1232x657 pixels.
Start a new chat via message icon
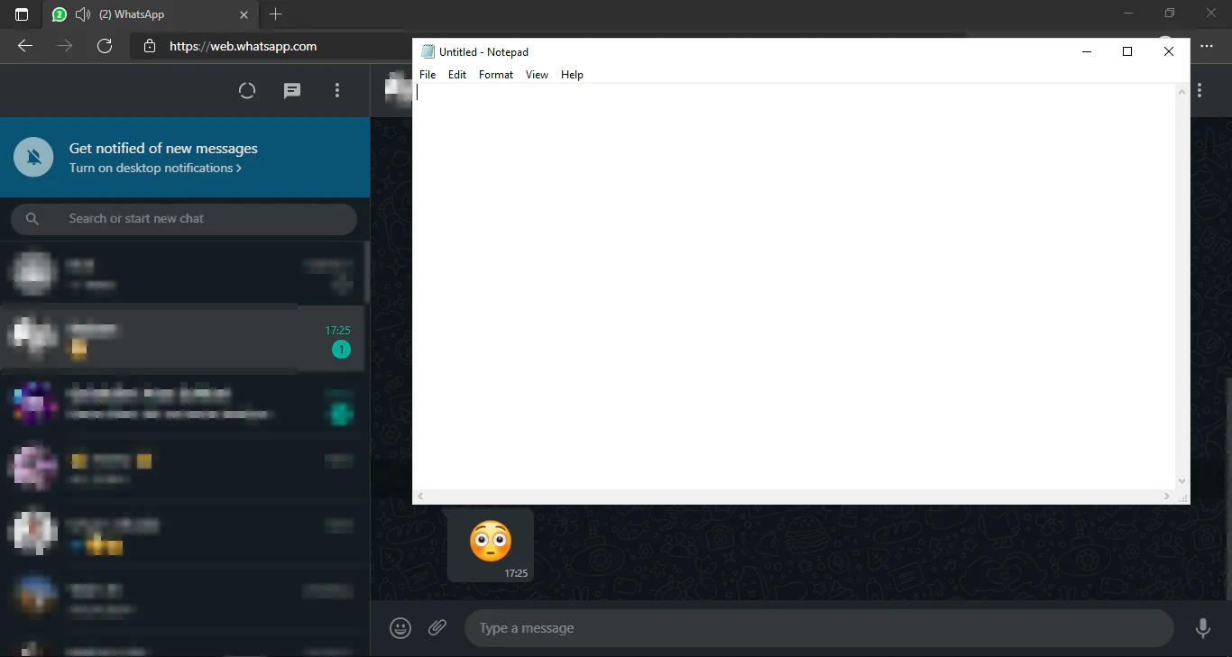coord(292,90)
